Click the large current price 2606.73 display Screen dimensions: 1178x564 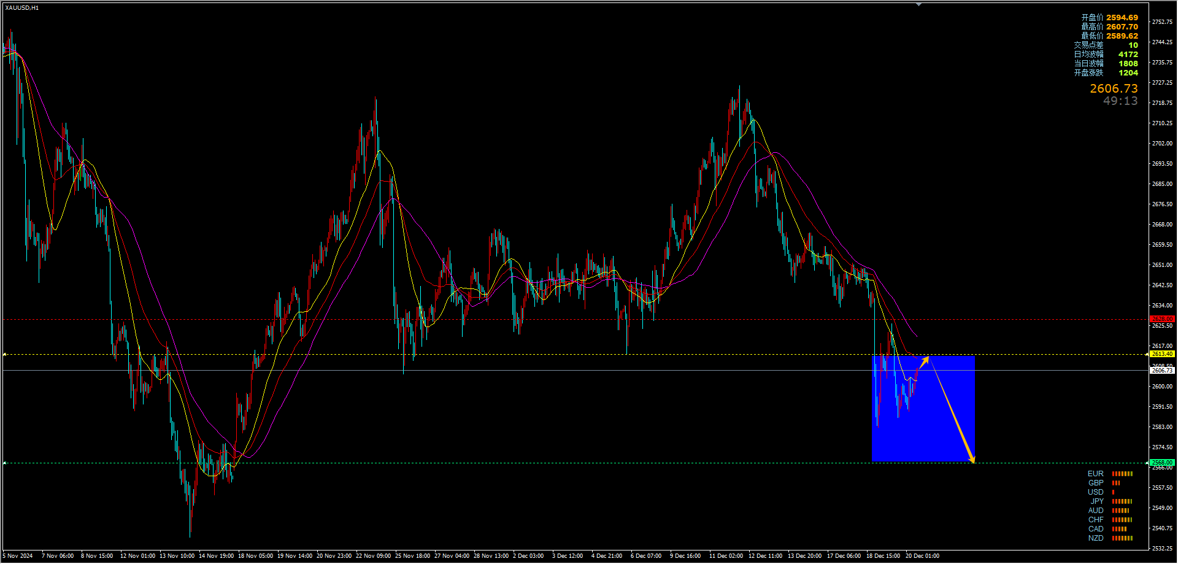[1114, 89]
